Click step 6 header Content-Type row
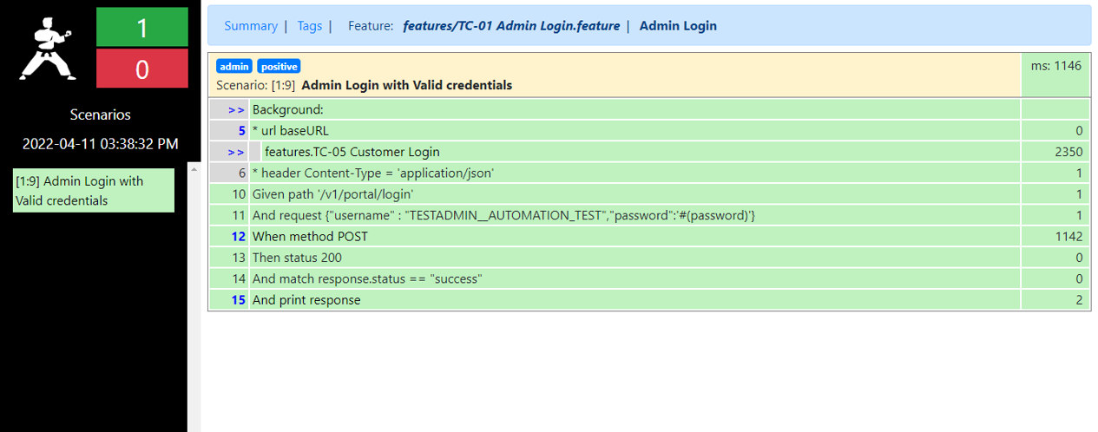 coord(372,173)
